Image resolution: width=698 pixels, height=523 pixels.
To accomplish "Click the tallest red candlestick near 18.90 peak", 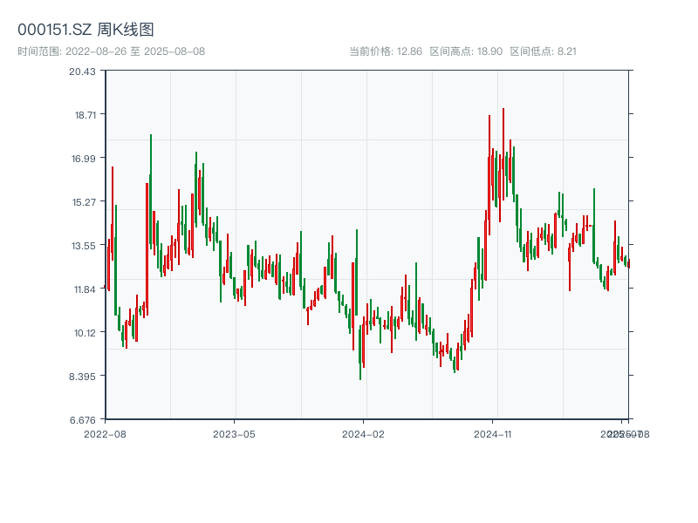I will coord(503,153).
